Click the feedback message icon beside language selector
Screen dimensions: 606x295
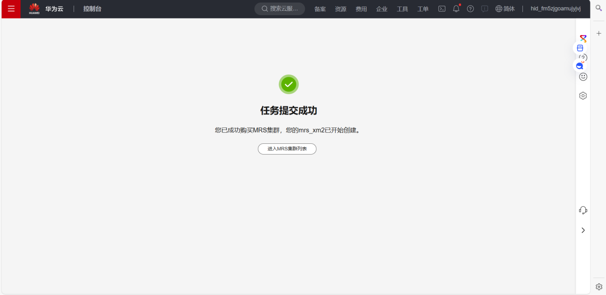484,9
